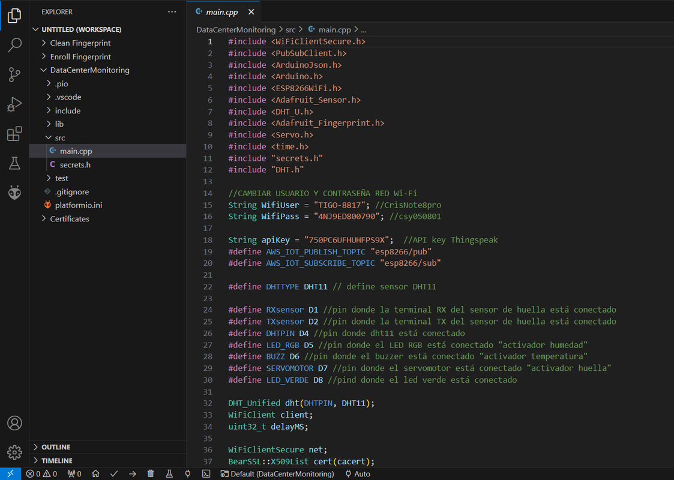Open Source Control view
This screenshot has width=674, height=480.
[14, 75]
